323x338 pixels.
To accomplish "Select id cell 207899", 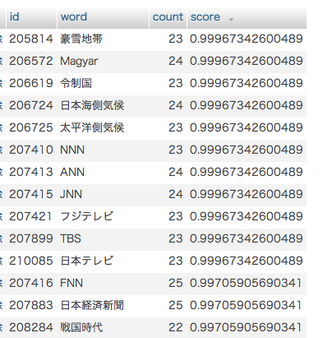I will [x=31, y=238].
